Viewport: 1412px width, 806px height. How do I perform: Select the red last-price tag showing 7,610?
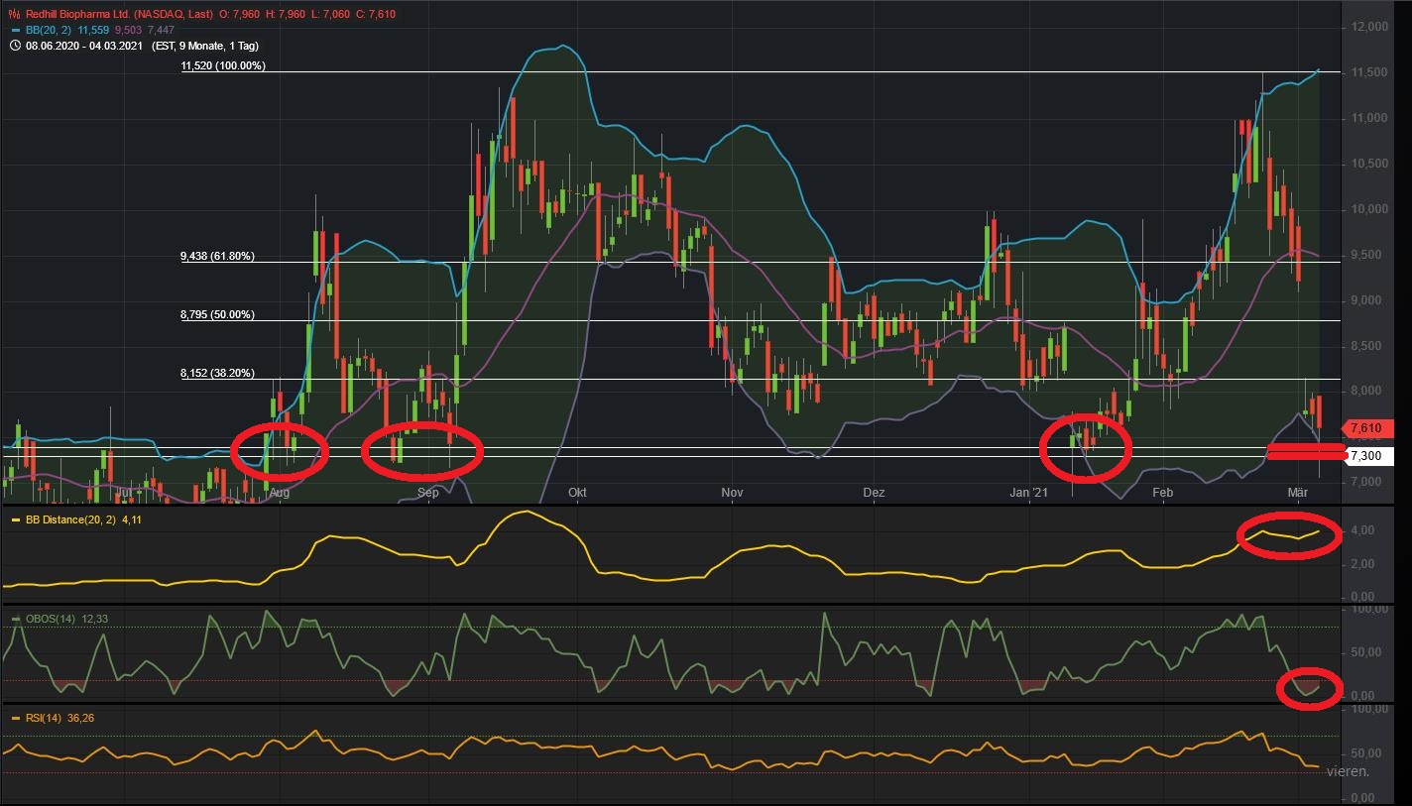[1366, 427]
